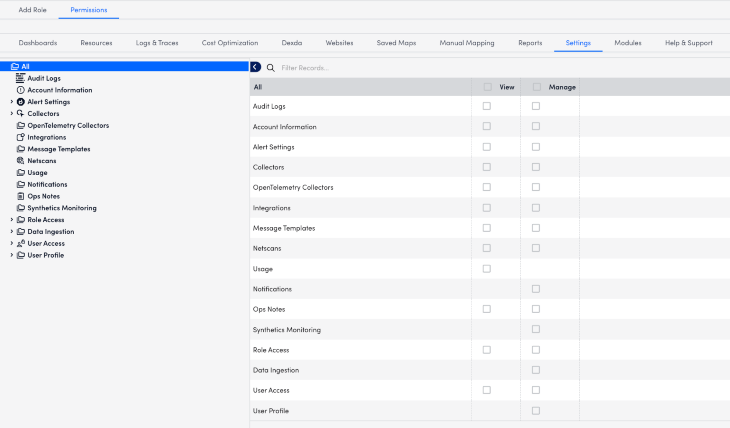Collapse the sidebar using the back arrow button

255,67
